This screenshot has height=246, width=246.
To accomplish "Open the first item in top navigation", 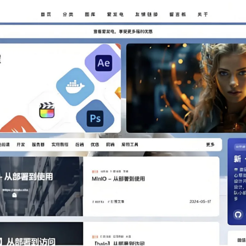I will [46, 14].
